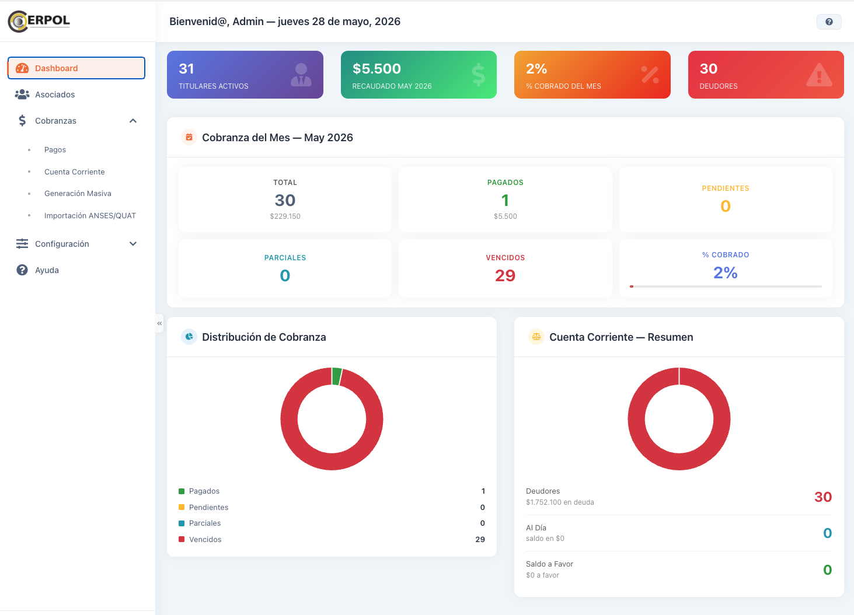Click the Vencidos 29 stat tile
Viewport: 854px width, 615px height.
click(506, 268)
